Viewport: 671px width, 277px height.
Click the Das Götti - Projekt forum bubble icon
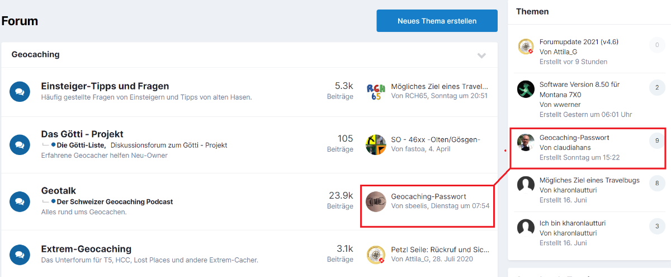pyautogui.click(x=20, y=144)
